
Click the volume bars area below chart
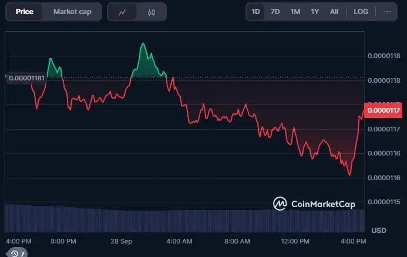(x=176, y=218)
